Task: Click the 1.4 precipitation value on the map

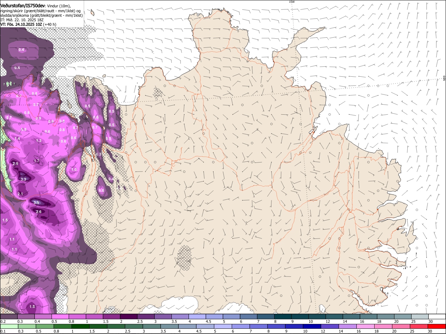Action: tap(17, 139)
